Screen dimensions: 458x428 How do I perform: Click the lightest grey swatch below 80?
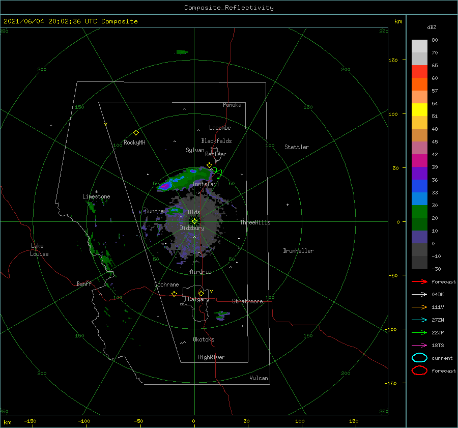point(419,46)
